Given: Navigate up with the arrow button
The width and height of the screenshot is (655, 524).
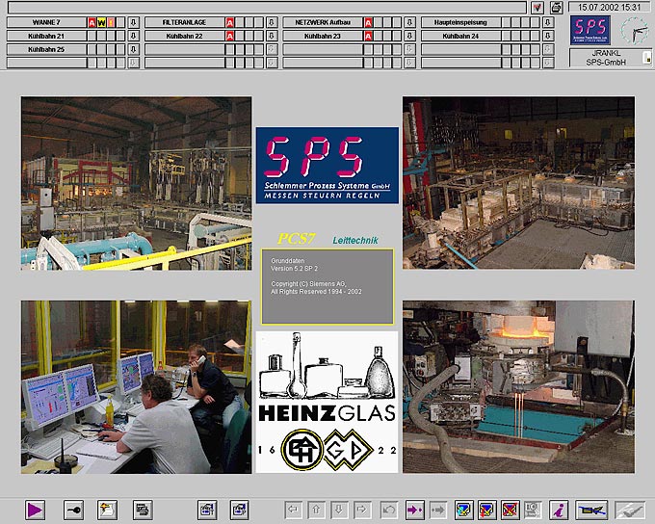Looking at the screenshot, I should pyautogui.click(x=316, y=510).
